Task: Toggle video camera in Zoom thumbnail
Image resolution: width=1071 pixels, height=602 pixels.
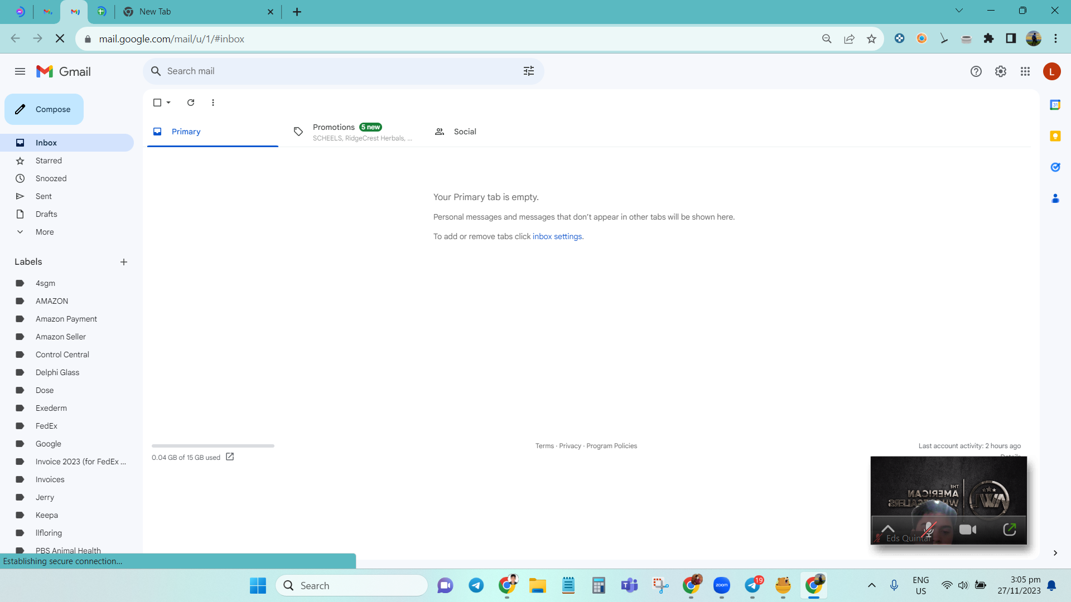Action: (968, 529)
